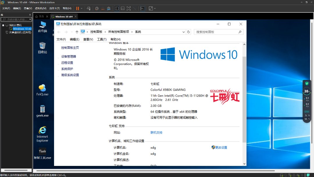This screenshot has height=177, width=314.
Task: Click the take snapshot clock icon
Action: pyautogui.click(x=97, y=8)
